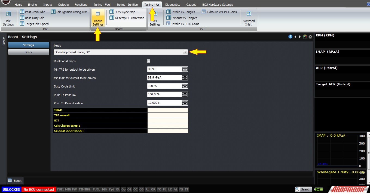
Task: Click the gauge dial icon in panel header
Action: (x=305, y=37)
